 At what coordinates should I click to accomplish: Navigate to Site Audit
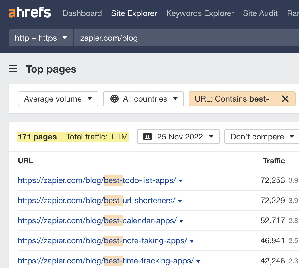[260, 13]
